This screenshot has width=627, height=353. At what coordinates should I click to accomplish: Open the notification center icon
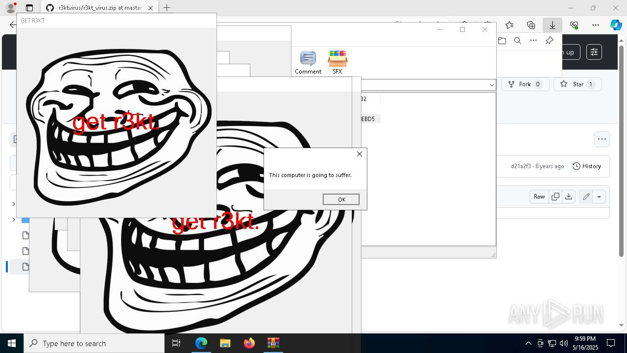(x=611, y=343)
